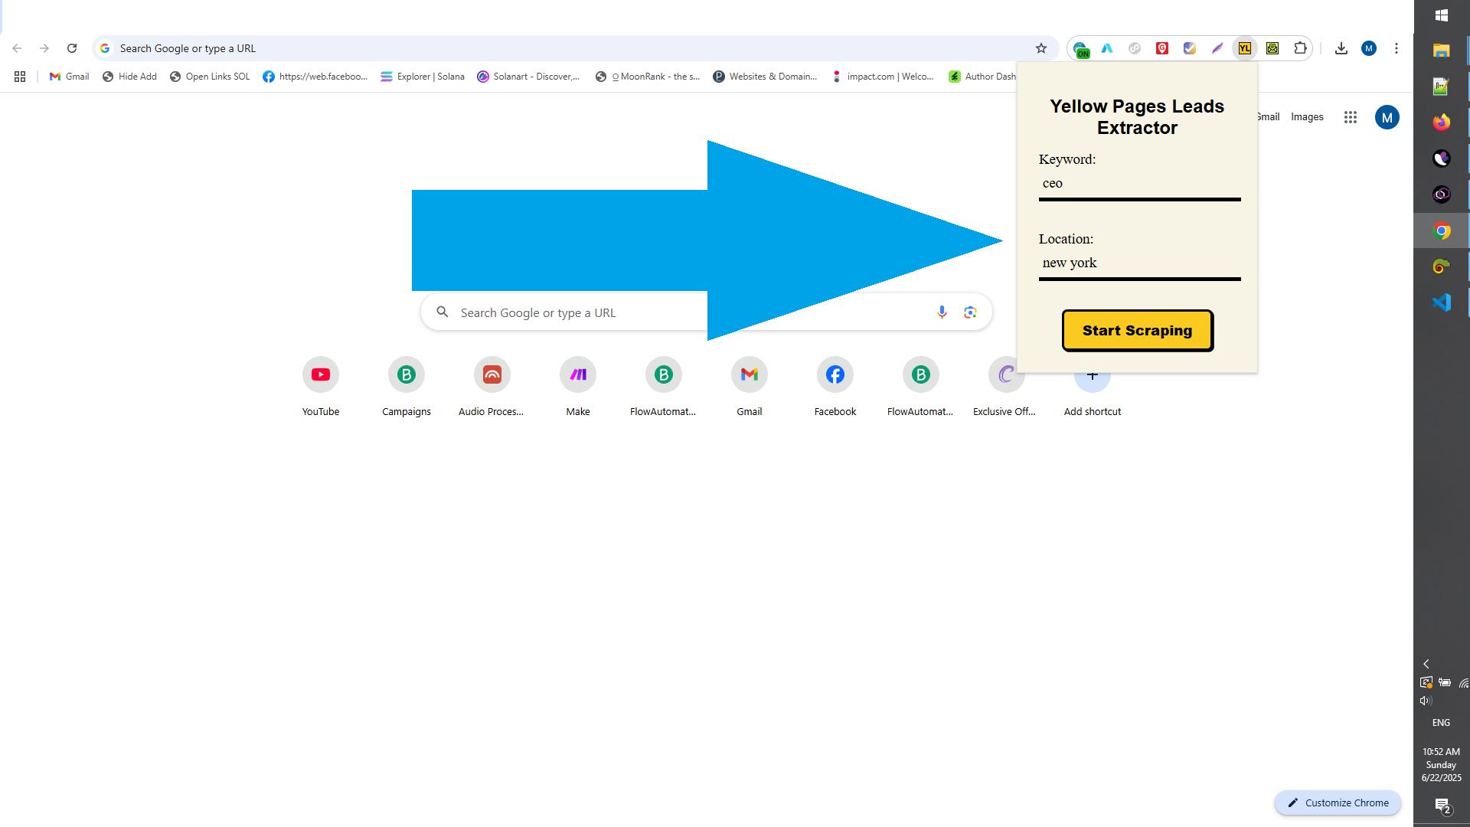Click the Location input field
The width and height of the screenshot is (1470, 827).
pos(1138,263)
